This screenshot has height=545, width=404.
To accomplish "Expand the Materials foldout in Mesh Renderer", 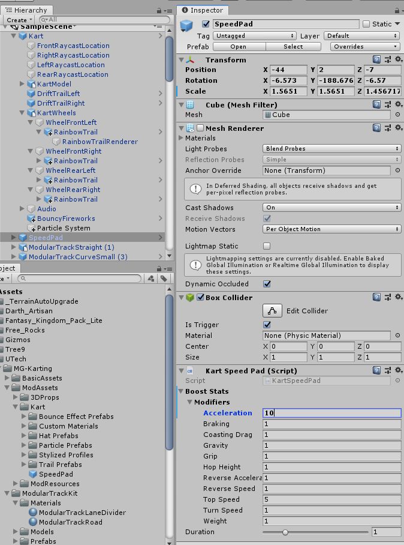I will coord(181,138).
